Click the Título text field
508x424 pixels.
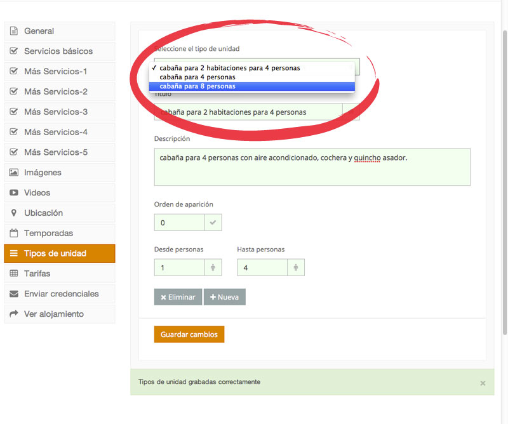(x=248, y=112)
